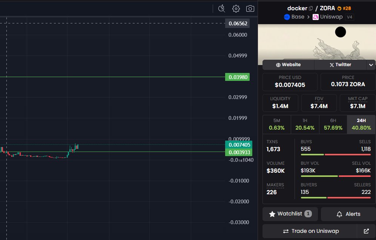Image resolution: width=376 pixels, height=240 pixels.
Task: Click the FDV $7.4M box
Action: (x=319, y=103)
